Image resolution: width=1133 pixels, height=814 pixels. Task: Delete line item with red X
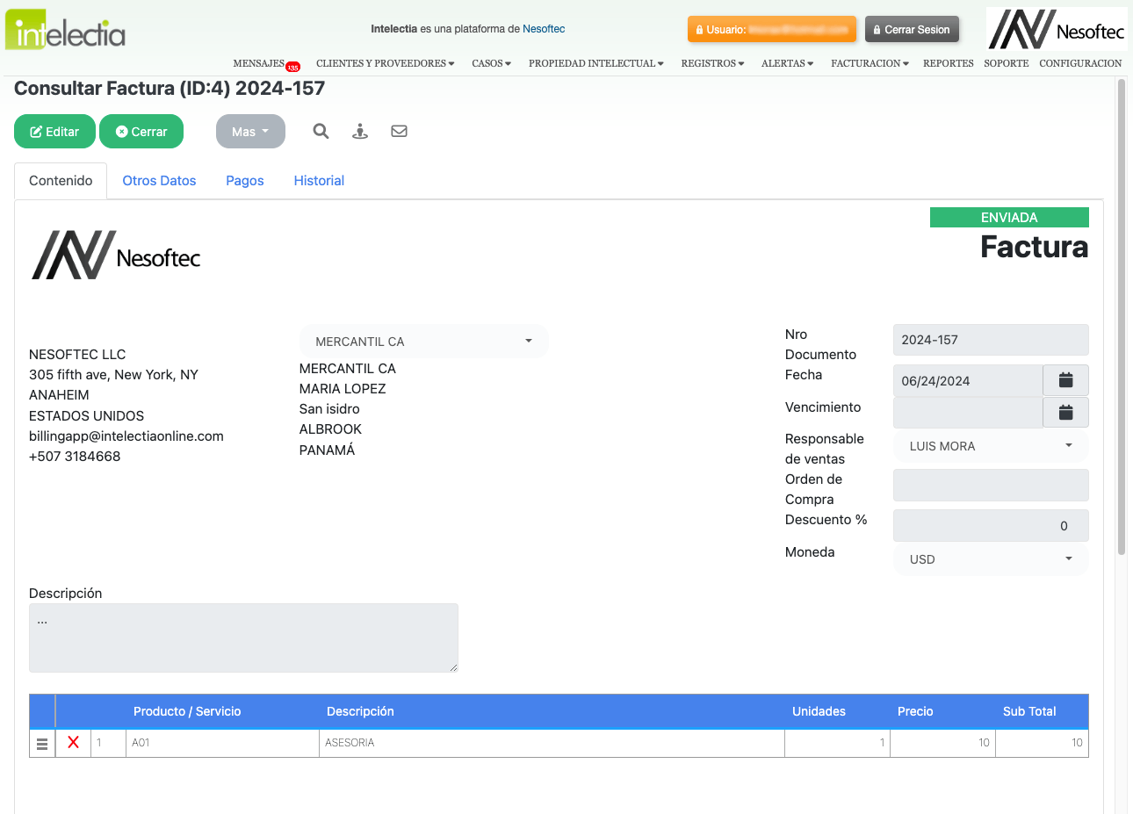click(x=73, y=742)
